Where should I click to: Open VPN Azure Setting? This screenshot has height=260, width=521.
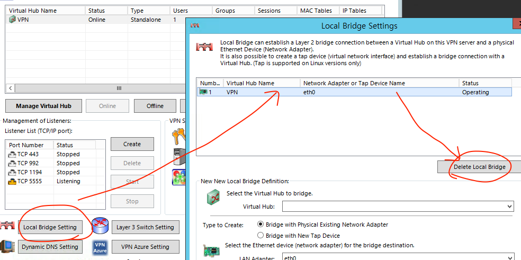[x=145, y=247]
